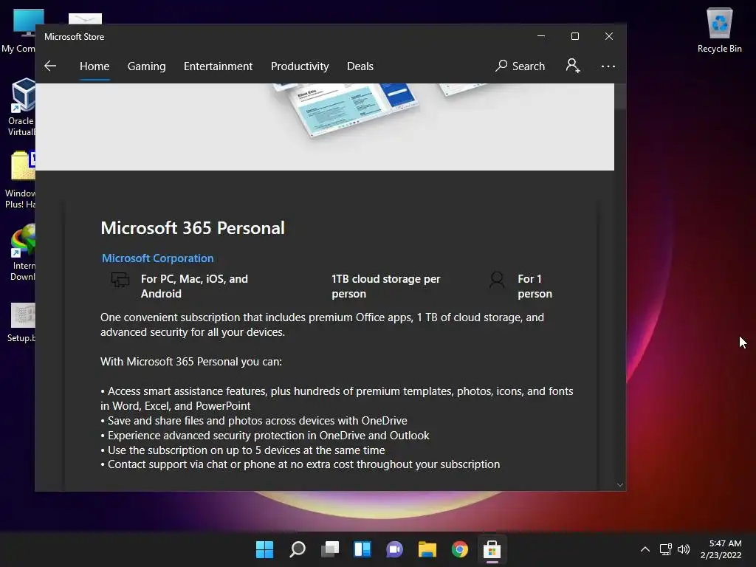Select the Internet Download Manager desktop shortcut
Viewport: 756px width, 567px height.
pos(22,252)
